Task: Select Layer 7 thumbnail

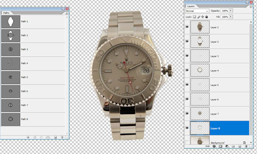Action: (200, 113)
